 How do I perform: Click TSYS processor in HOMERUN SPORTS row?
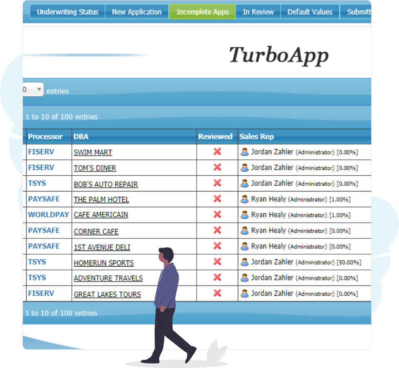pos(37,262)
